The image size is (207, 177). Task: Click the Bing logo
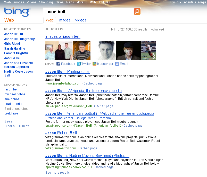point(17,12)
